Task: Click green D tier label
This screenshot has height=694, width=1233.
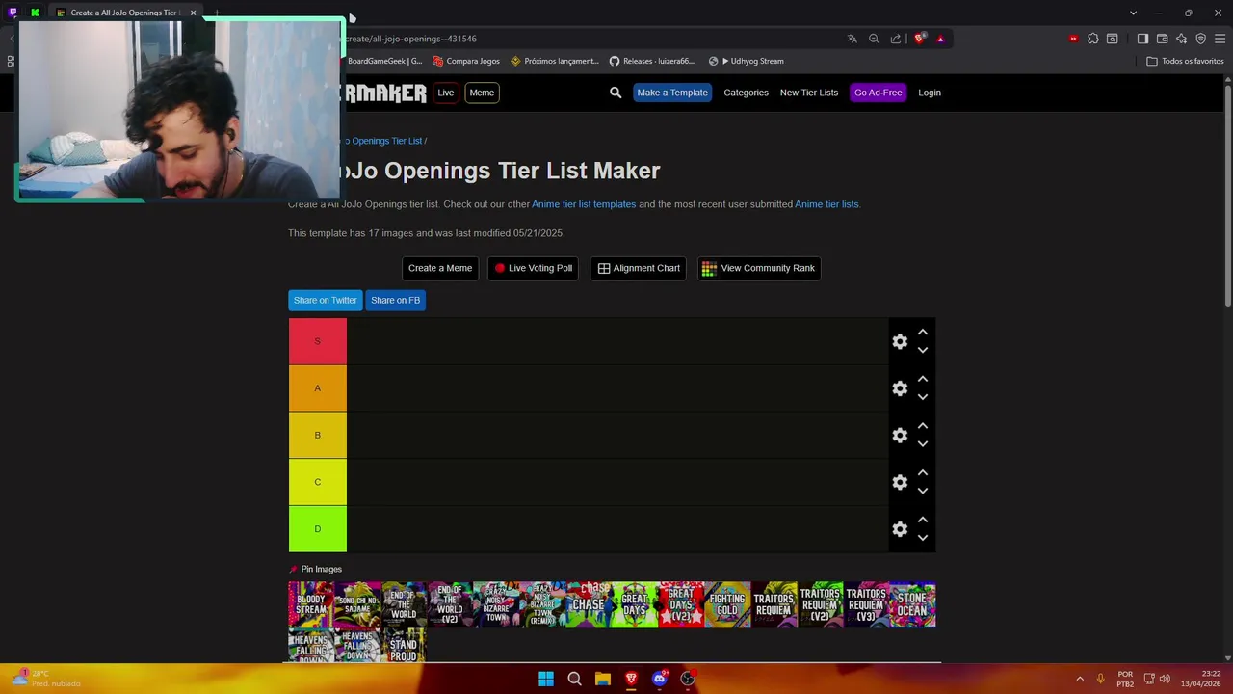Action: pos(317,529)
